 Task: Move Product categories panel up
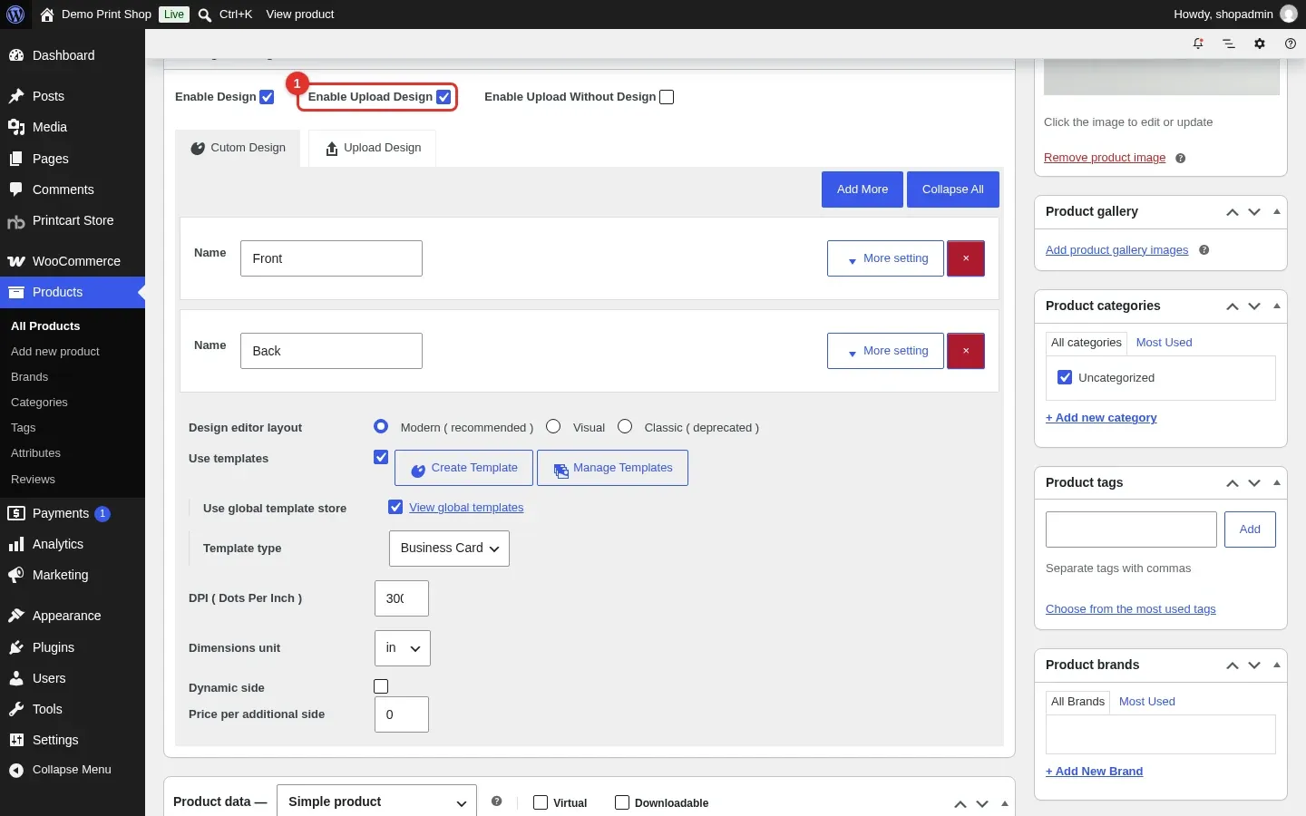(1233, 306)
